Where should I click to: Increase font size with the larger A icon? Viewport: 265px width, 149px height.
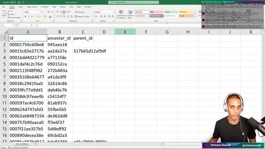(49, 12)
